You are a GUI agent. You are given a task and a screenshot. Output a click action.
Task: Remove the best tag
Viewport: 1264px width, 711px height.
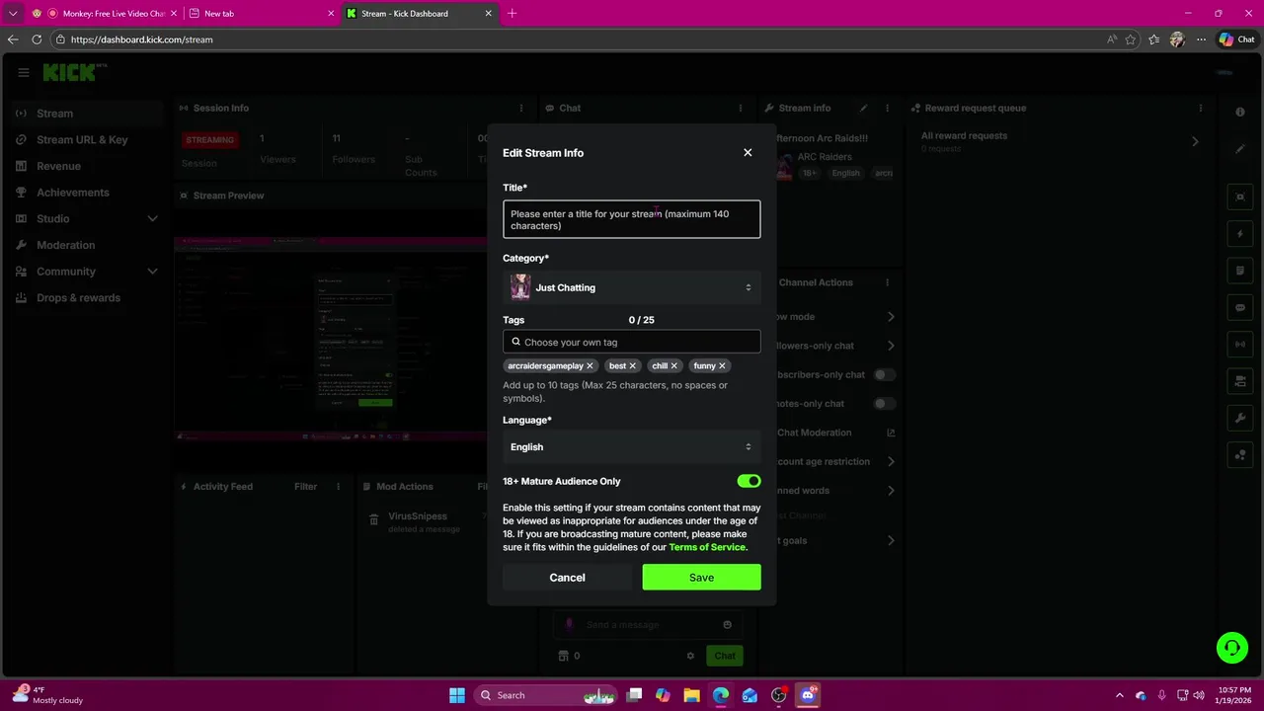coord(633,365)
